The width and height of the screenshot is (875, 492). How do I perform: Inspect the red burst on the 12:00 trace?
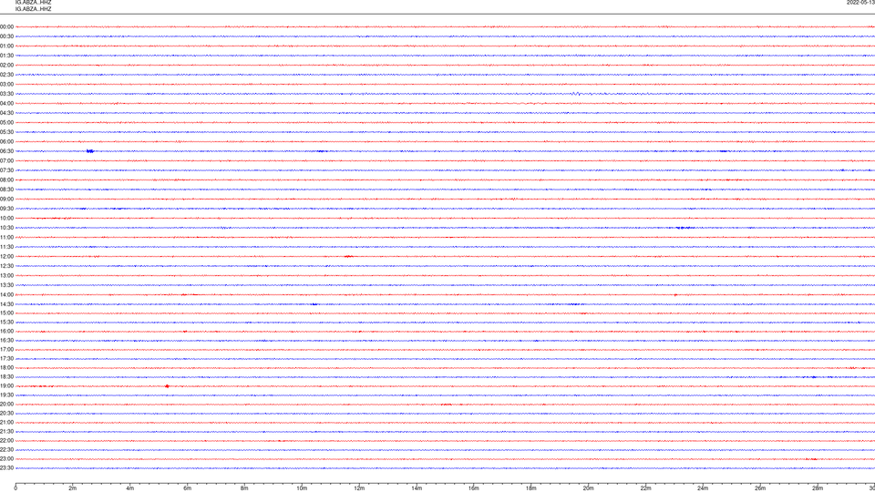(x=348, y=257)
